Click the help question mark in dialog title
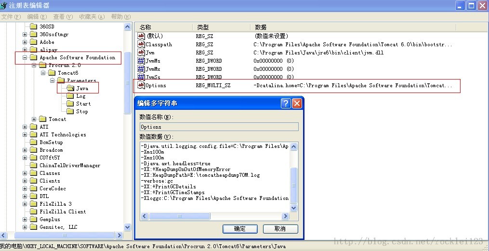Screen dimensions: 489x251 tap(286, 103)
